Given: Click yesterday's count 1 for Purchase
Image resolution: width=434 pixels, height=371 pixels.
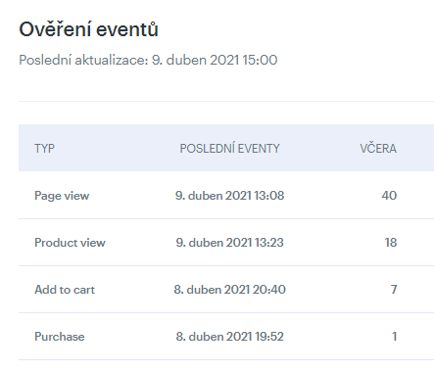Looking at the screenshot, I should click(395, 337).
